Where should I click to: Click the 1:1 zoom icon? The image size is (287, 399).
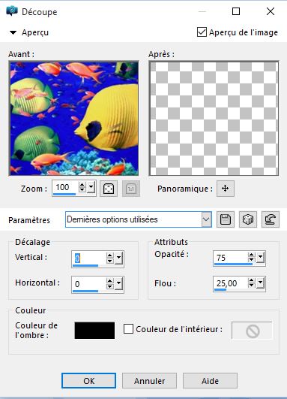point(131,189)
